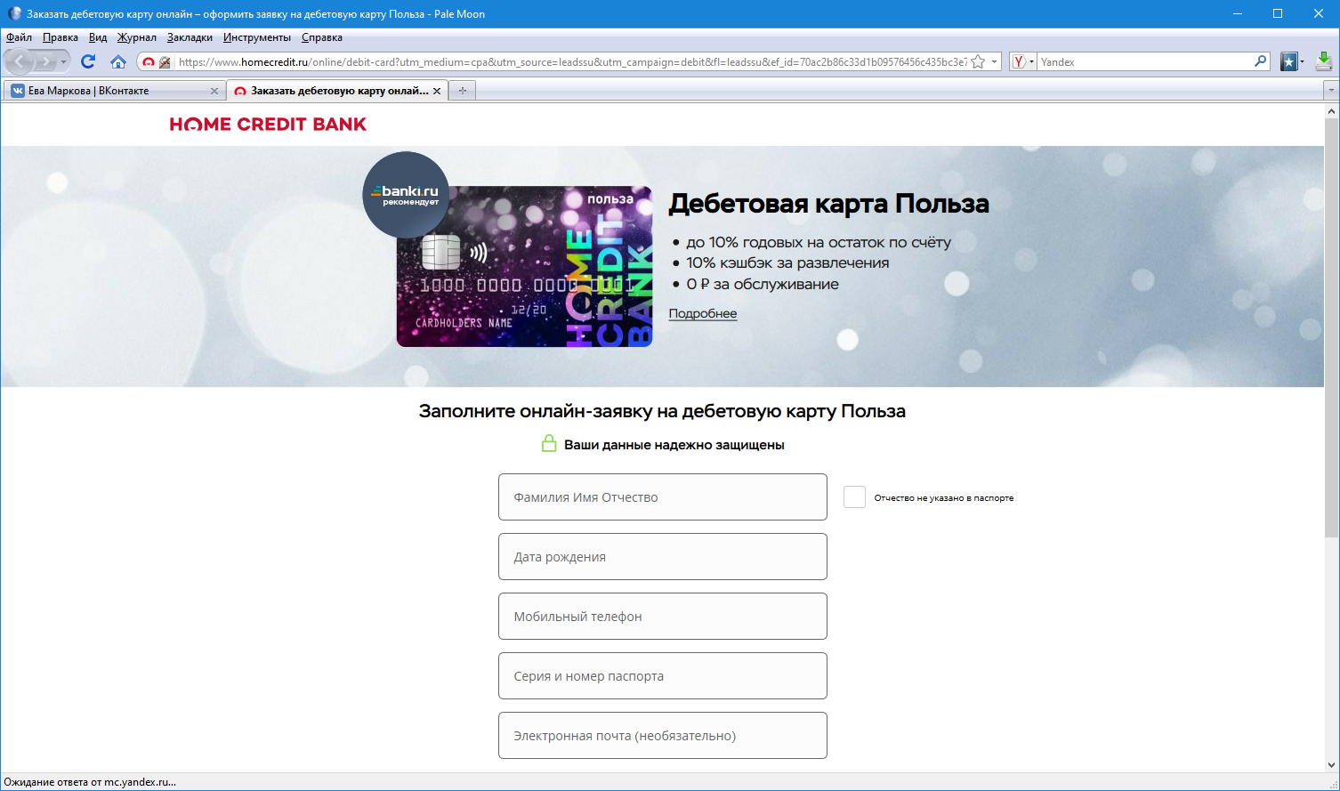Open the Закладки menu
Screen dimensions: 1340x791
tap(190, 37)
